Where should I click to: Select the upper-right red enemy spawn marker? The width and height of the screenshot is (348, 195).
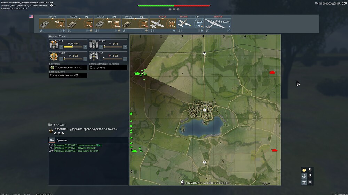click(x=272, y=72)
